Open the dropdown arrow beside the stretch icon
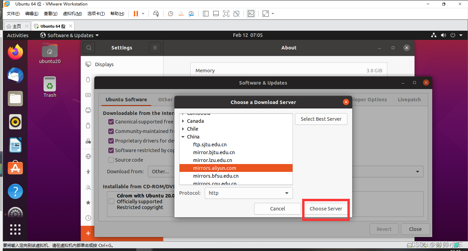The height and width of the screenshot is (251, 468). (x=273, y=14)
